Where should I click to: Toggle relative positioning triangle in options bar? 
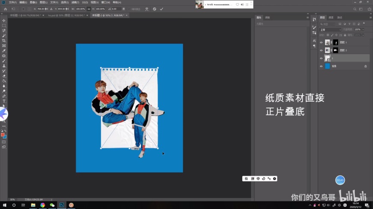(x=51, y=9)
